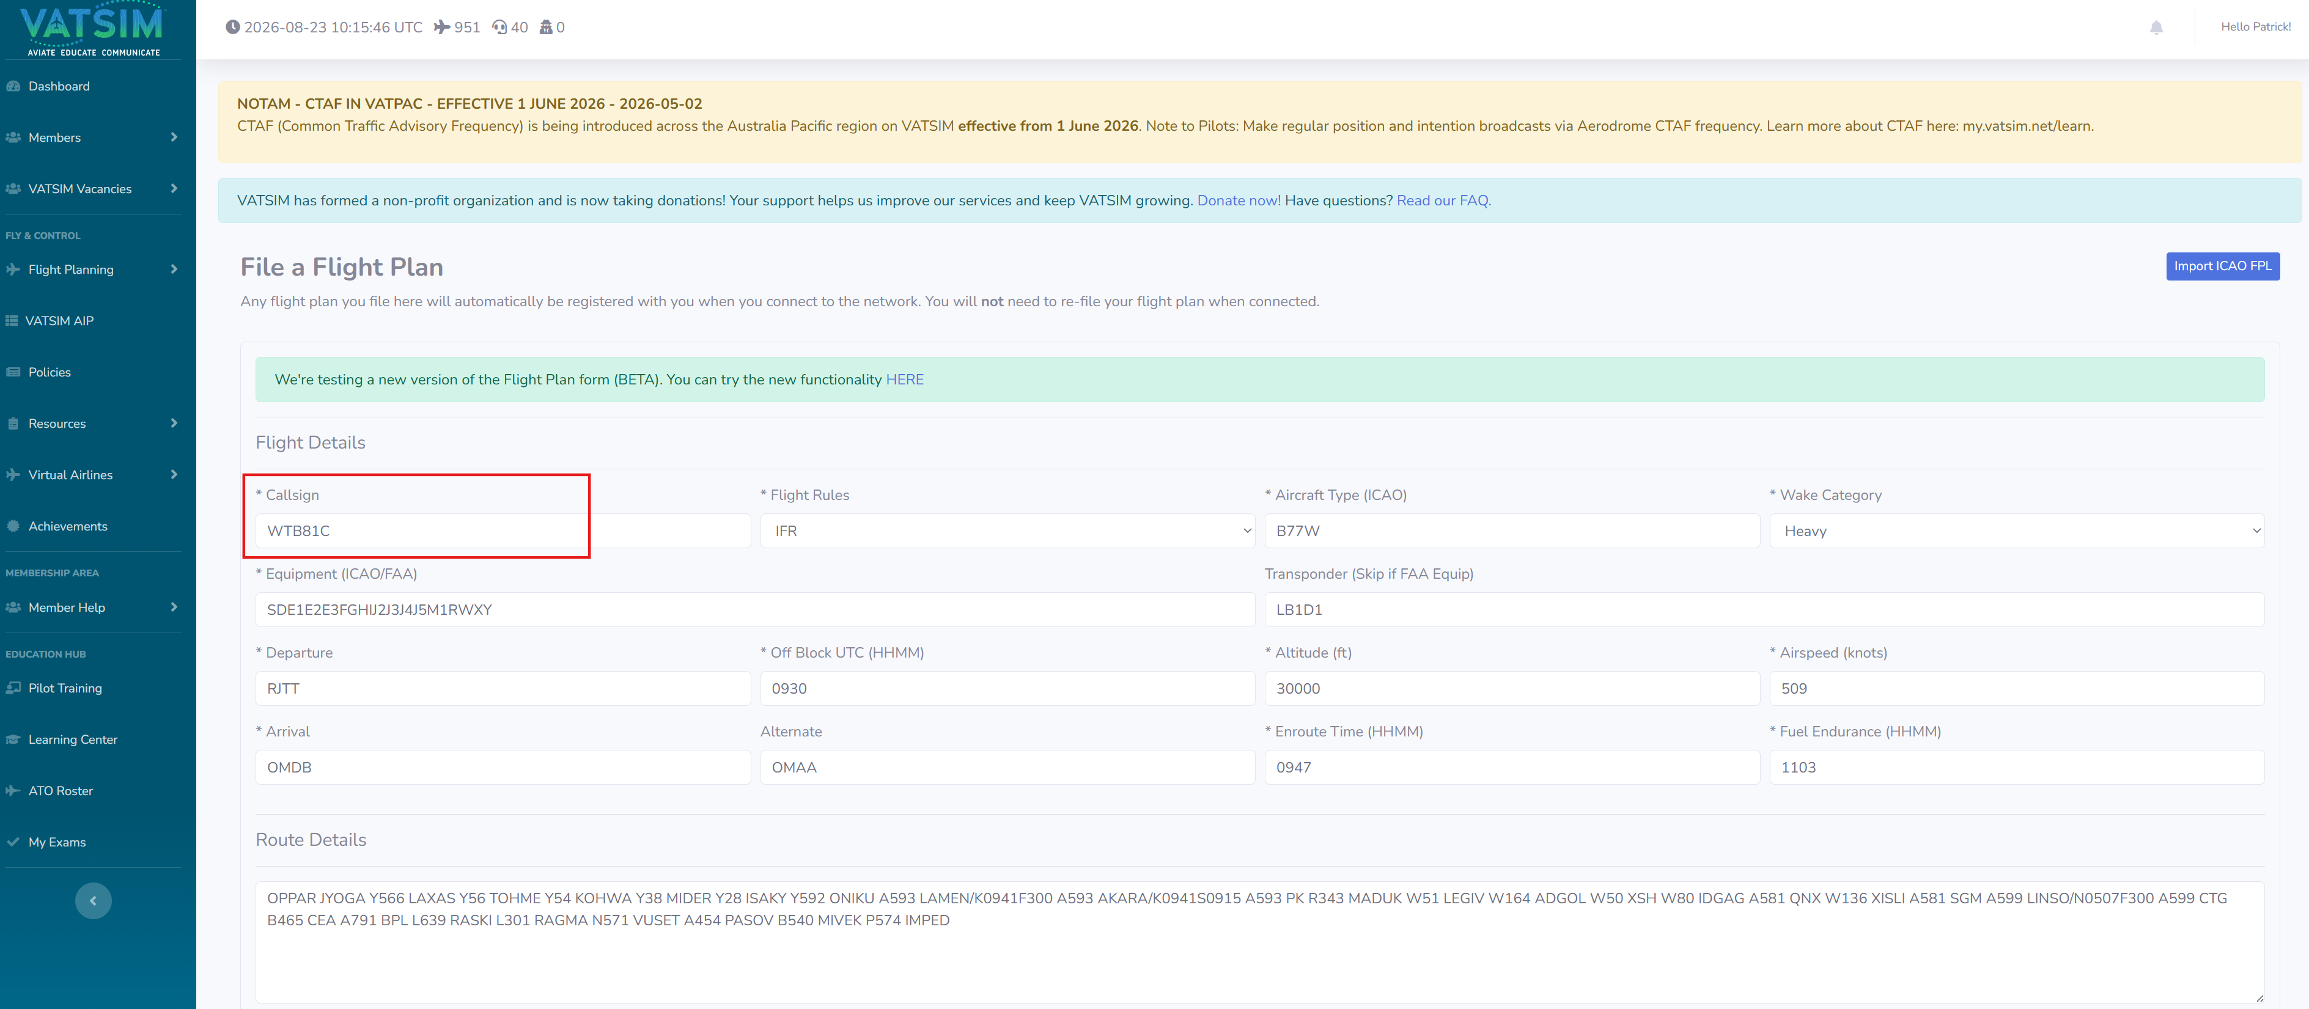This screenshot has width=2309, height=1009.
Task: Click the Callsign input field
Action: point(503,530)
